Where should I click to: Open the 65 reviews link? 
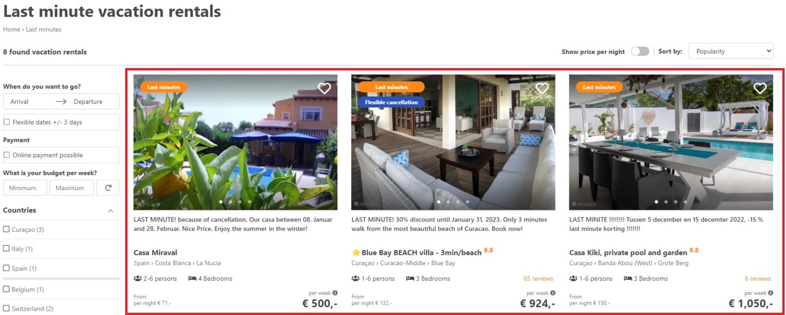coord(538,279)
